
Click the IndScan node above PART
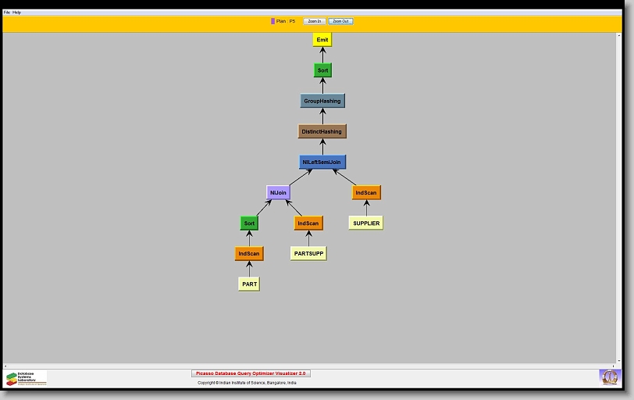pyautogui.click(x=249, y=254)
